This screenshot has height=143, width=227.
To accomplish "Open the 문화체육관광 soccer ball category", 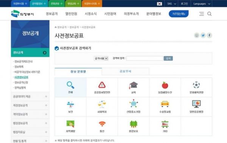I will [196, 85].
